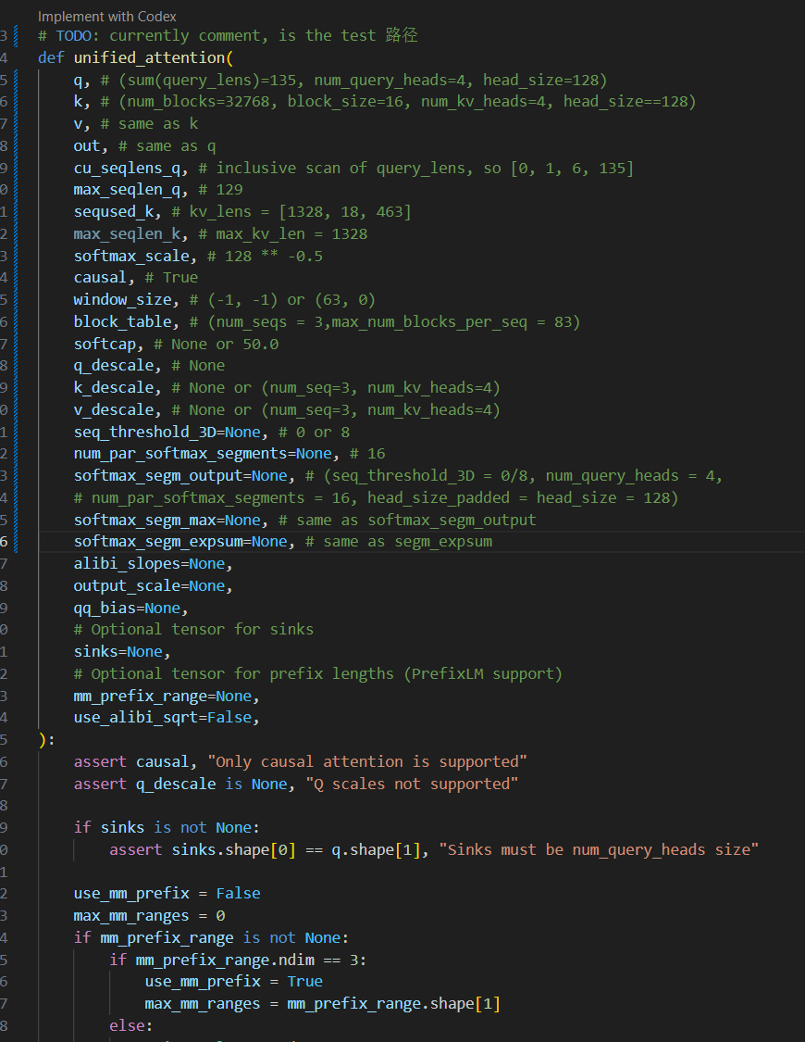Viewport: 805px width, 1042px height.
Task: Click the "if mm_prefix_range.ndim == 3:" line
Action: tap(238, 960)
